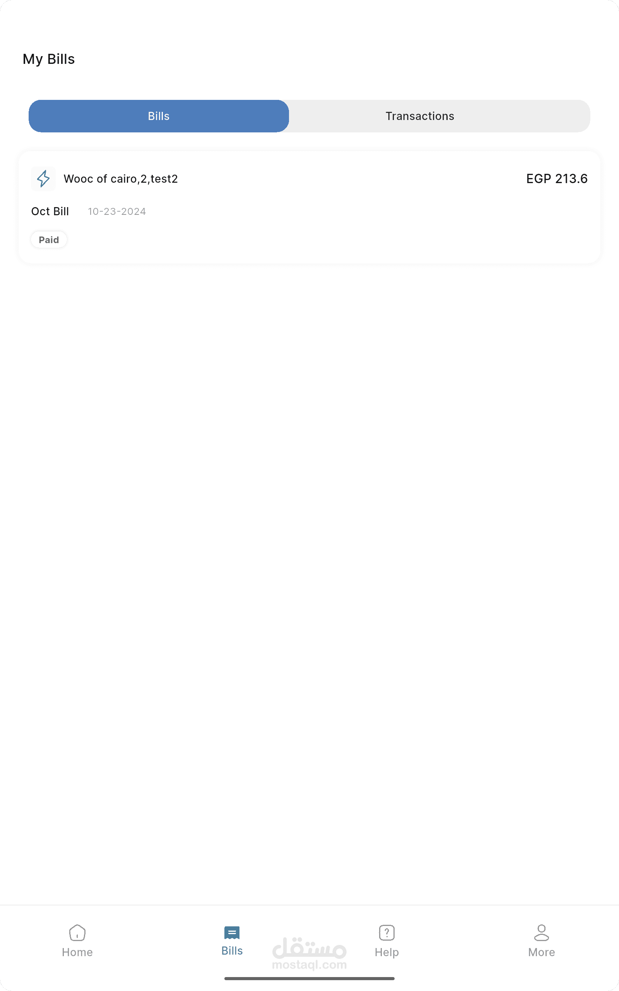Click the Bills label in bottom bar

(x=232, y=950)
